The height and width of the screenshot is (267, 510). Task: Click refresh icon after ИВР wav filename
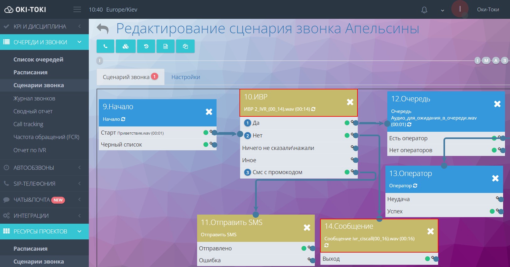pos(313,109)
